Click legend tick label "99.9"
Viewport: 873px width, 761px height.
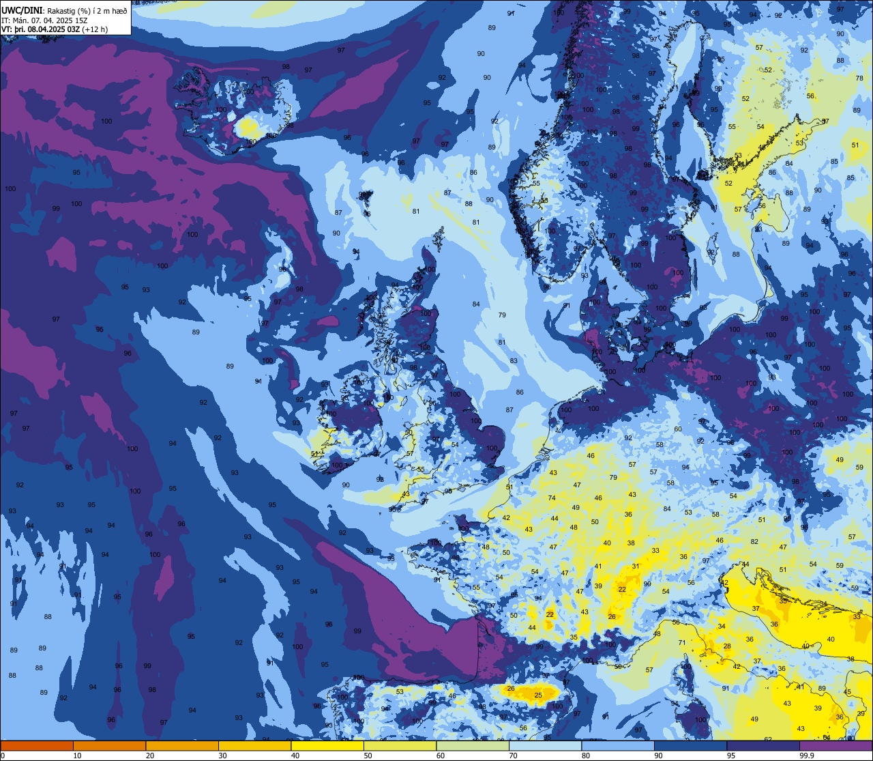pyautogui.click(x=806, y=756)
